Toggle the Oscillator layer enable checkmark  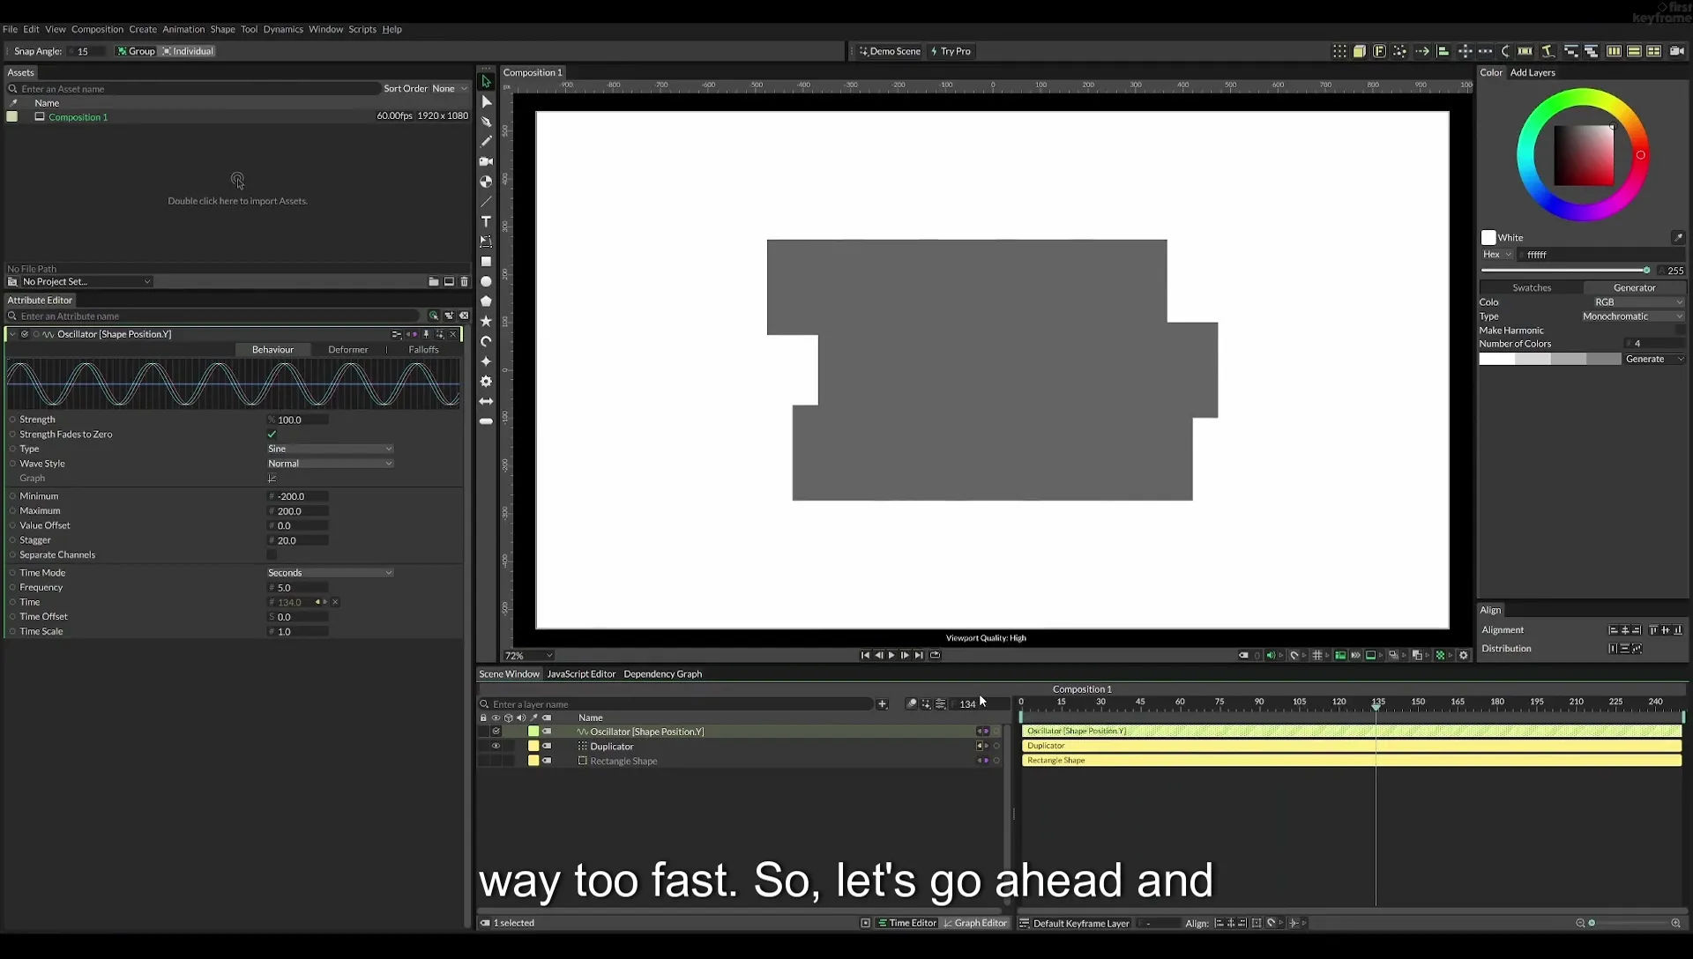pyautogui.click(x=496, y=732)
